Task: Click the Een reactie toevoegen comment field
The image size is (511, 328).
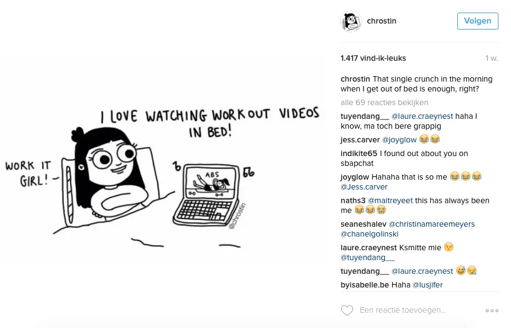Action: [403, 310]
